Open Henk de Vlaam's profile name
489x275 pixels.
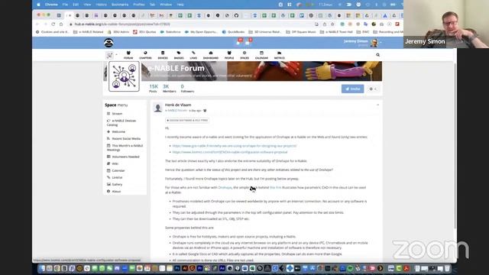178,105
